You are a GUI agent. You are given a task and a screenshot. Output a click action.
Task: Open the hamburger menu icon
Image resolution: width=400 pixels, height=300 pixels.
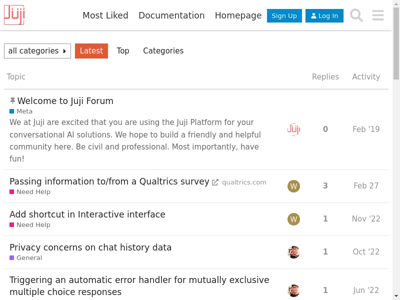click(378, 15)
